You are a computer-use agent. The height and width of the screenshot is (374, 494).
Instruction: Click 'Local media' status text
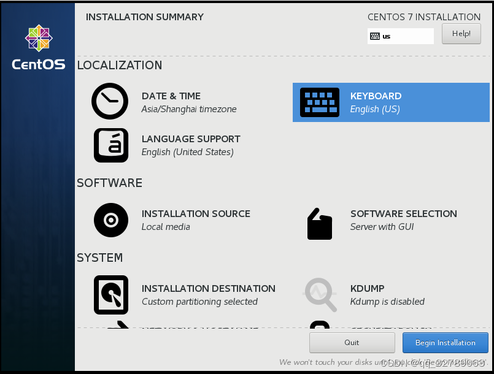(x=166, y=227)
